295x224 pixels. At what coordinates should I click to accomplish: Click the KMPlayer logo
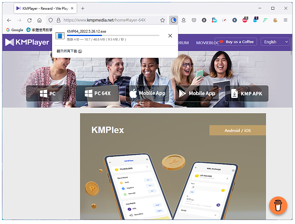[x=27, y=42]
